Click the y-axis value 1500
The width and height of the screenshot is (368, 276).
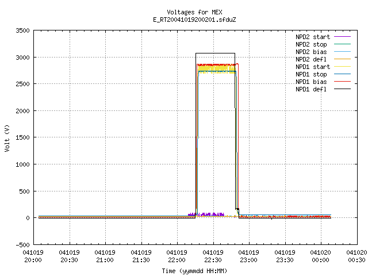click(22, 137)
